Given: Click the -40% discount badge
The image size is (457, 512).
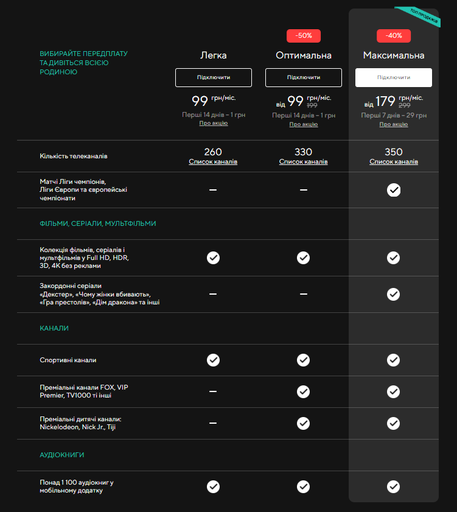Looking at the screenshot, I should 394,36.
